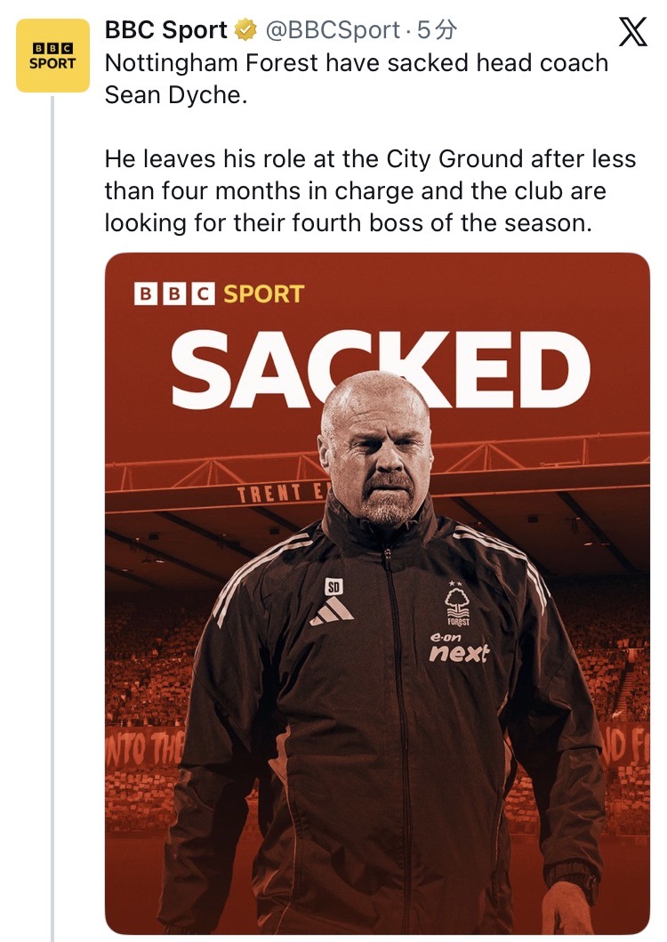Click the second paragraph about City Ground

click(x=370, y=191)
